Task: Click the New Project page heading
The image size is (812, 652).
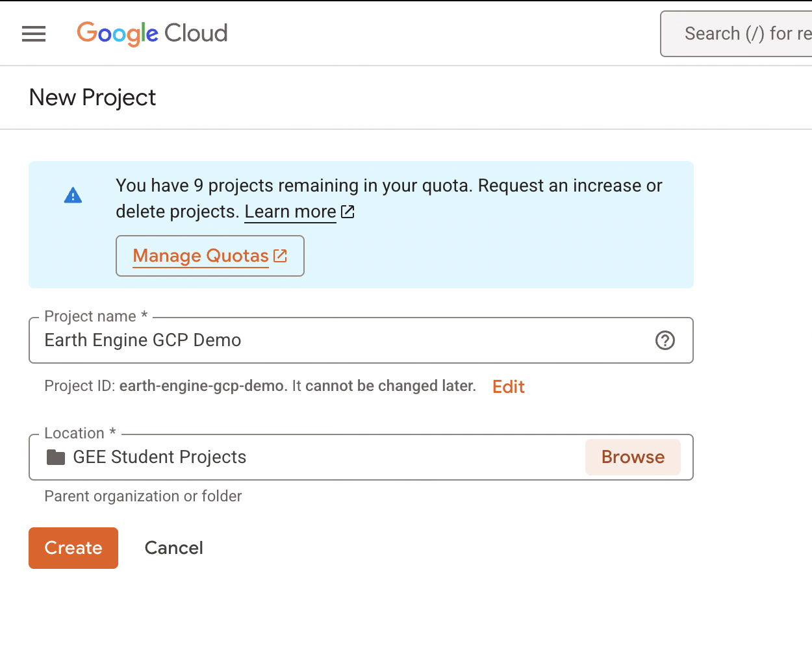Action: click(x=92, y=97)
